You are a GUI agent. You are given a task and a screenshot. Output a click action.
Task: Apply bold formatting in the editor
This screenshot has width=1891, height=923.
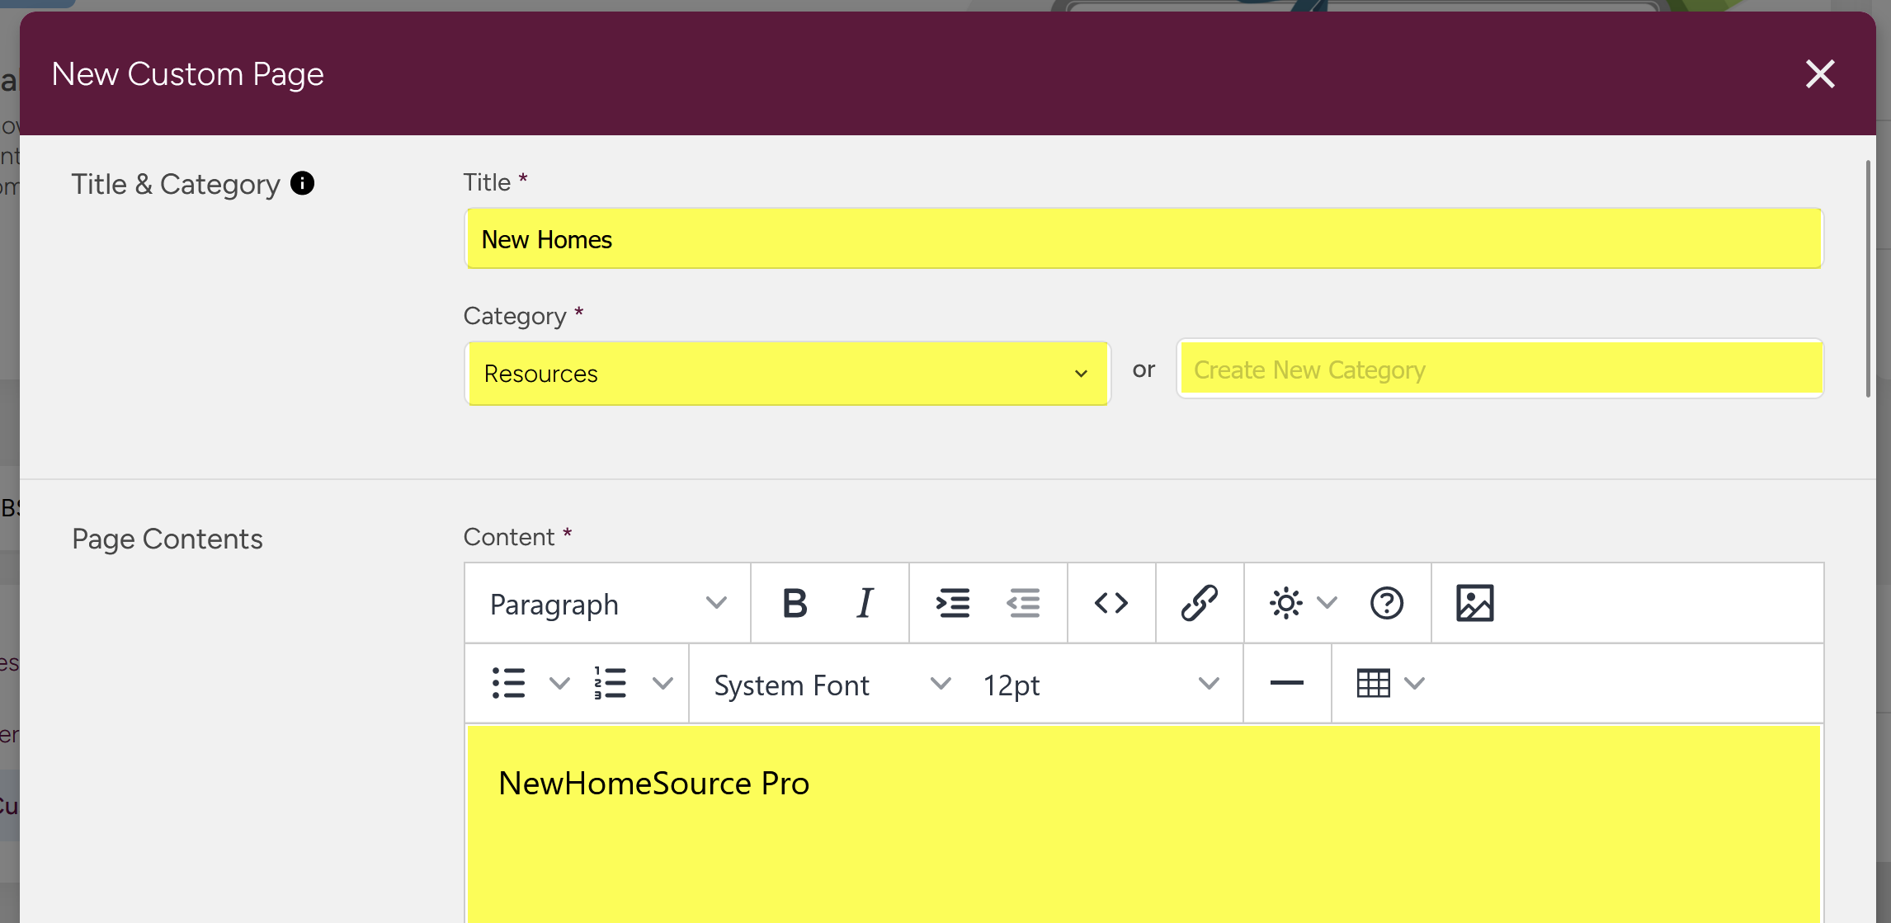point(795,604)
